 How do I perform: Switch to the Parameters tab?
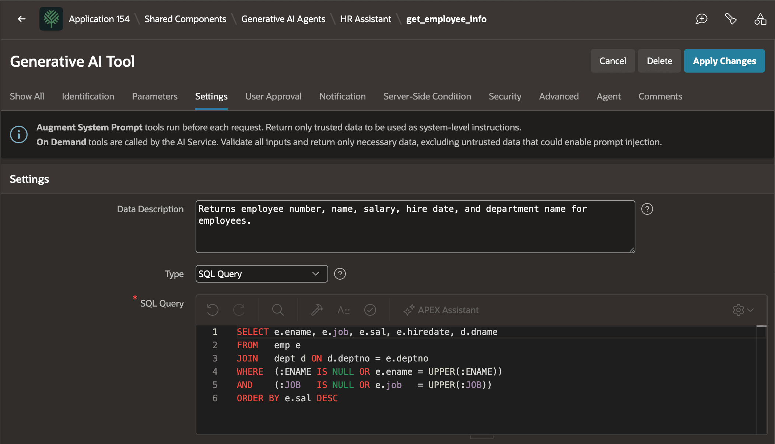pos(155,96)
